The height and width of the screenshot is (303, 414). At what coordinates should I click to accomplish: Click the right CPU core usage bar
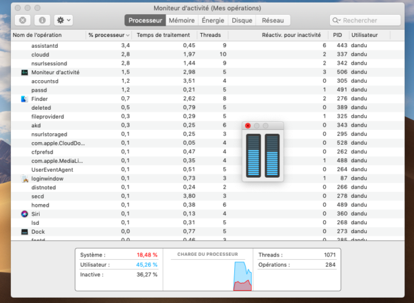coord(272,156)
